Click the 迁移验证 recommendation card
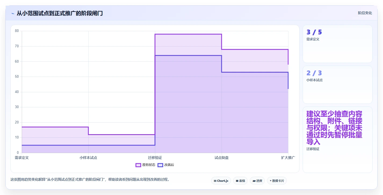 click(338, 140)
